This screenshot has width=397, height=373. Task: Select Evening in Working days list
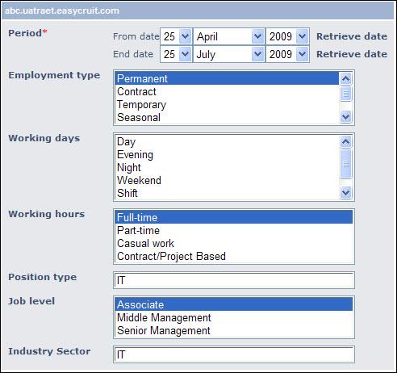tap(227, 154)
